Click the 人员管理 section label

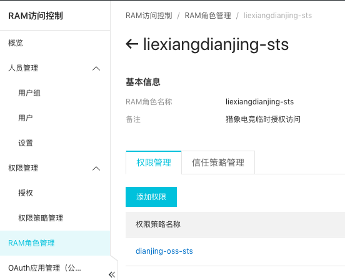coord(23,68)
